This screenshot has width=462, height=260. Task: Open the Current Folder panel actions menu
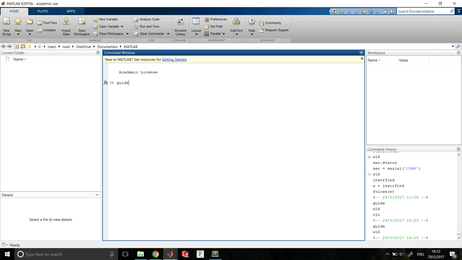click(98, 53)
